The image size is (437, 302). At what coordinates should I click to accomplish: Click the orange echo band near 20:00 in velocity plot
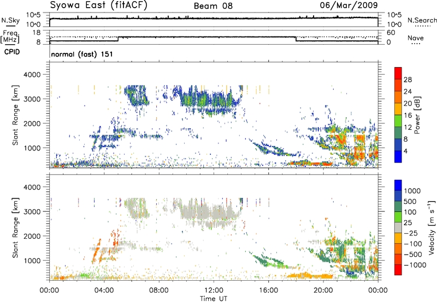(x=310, y=276)
